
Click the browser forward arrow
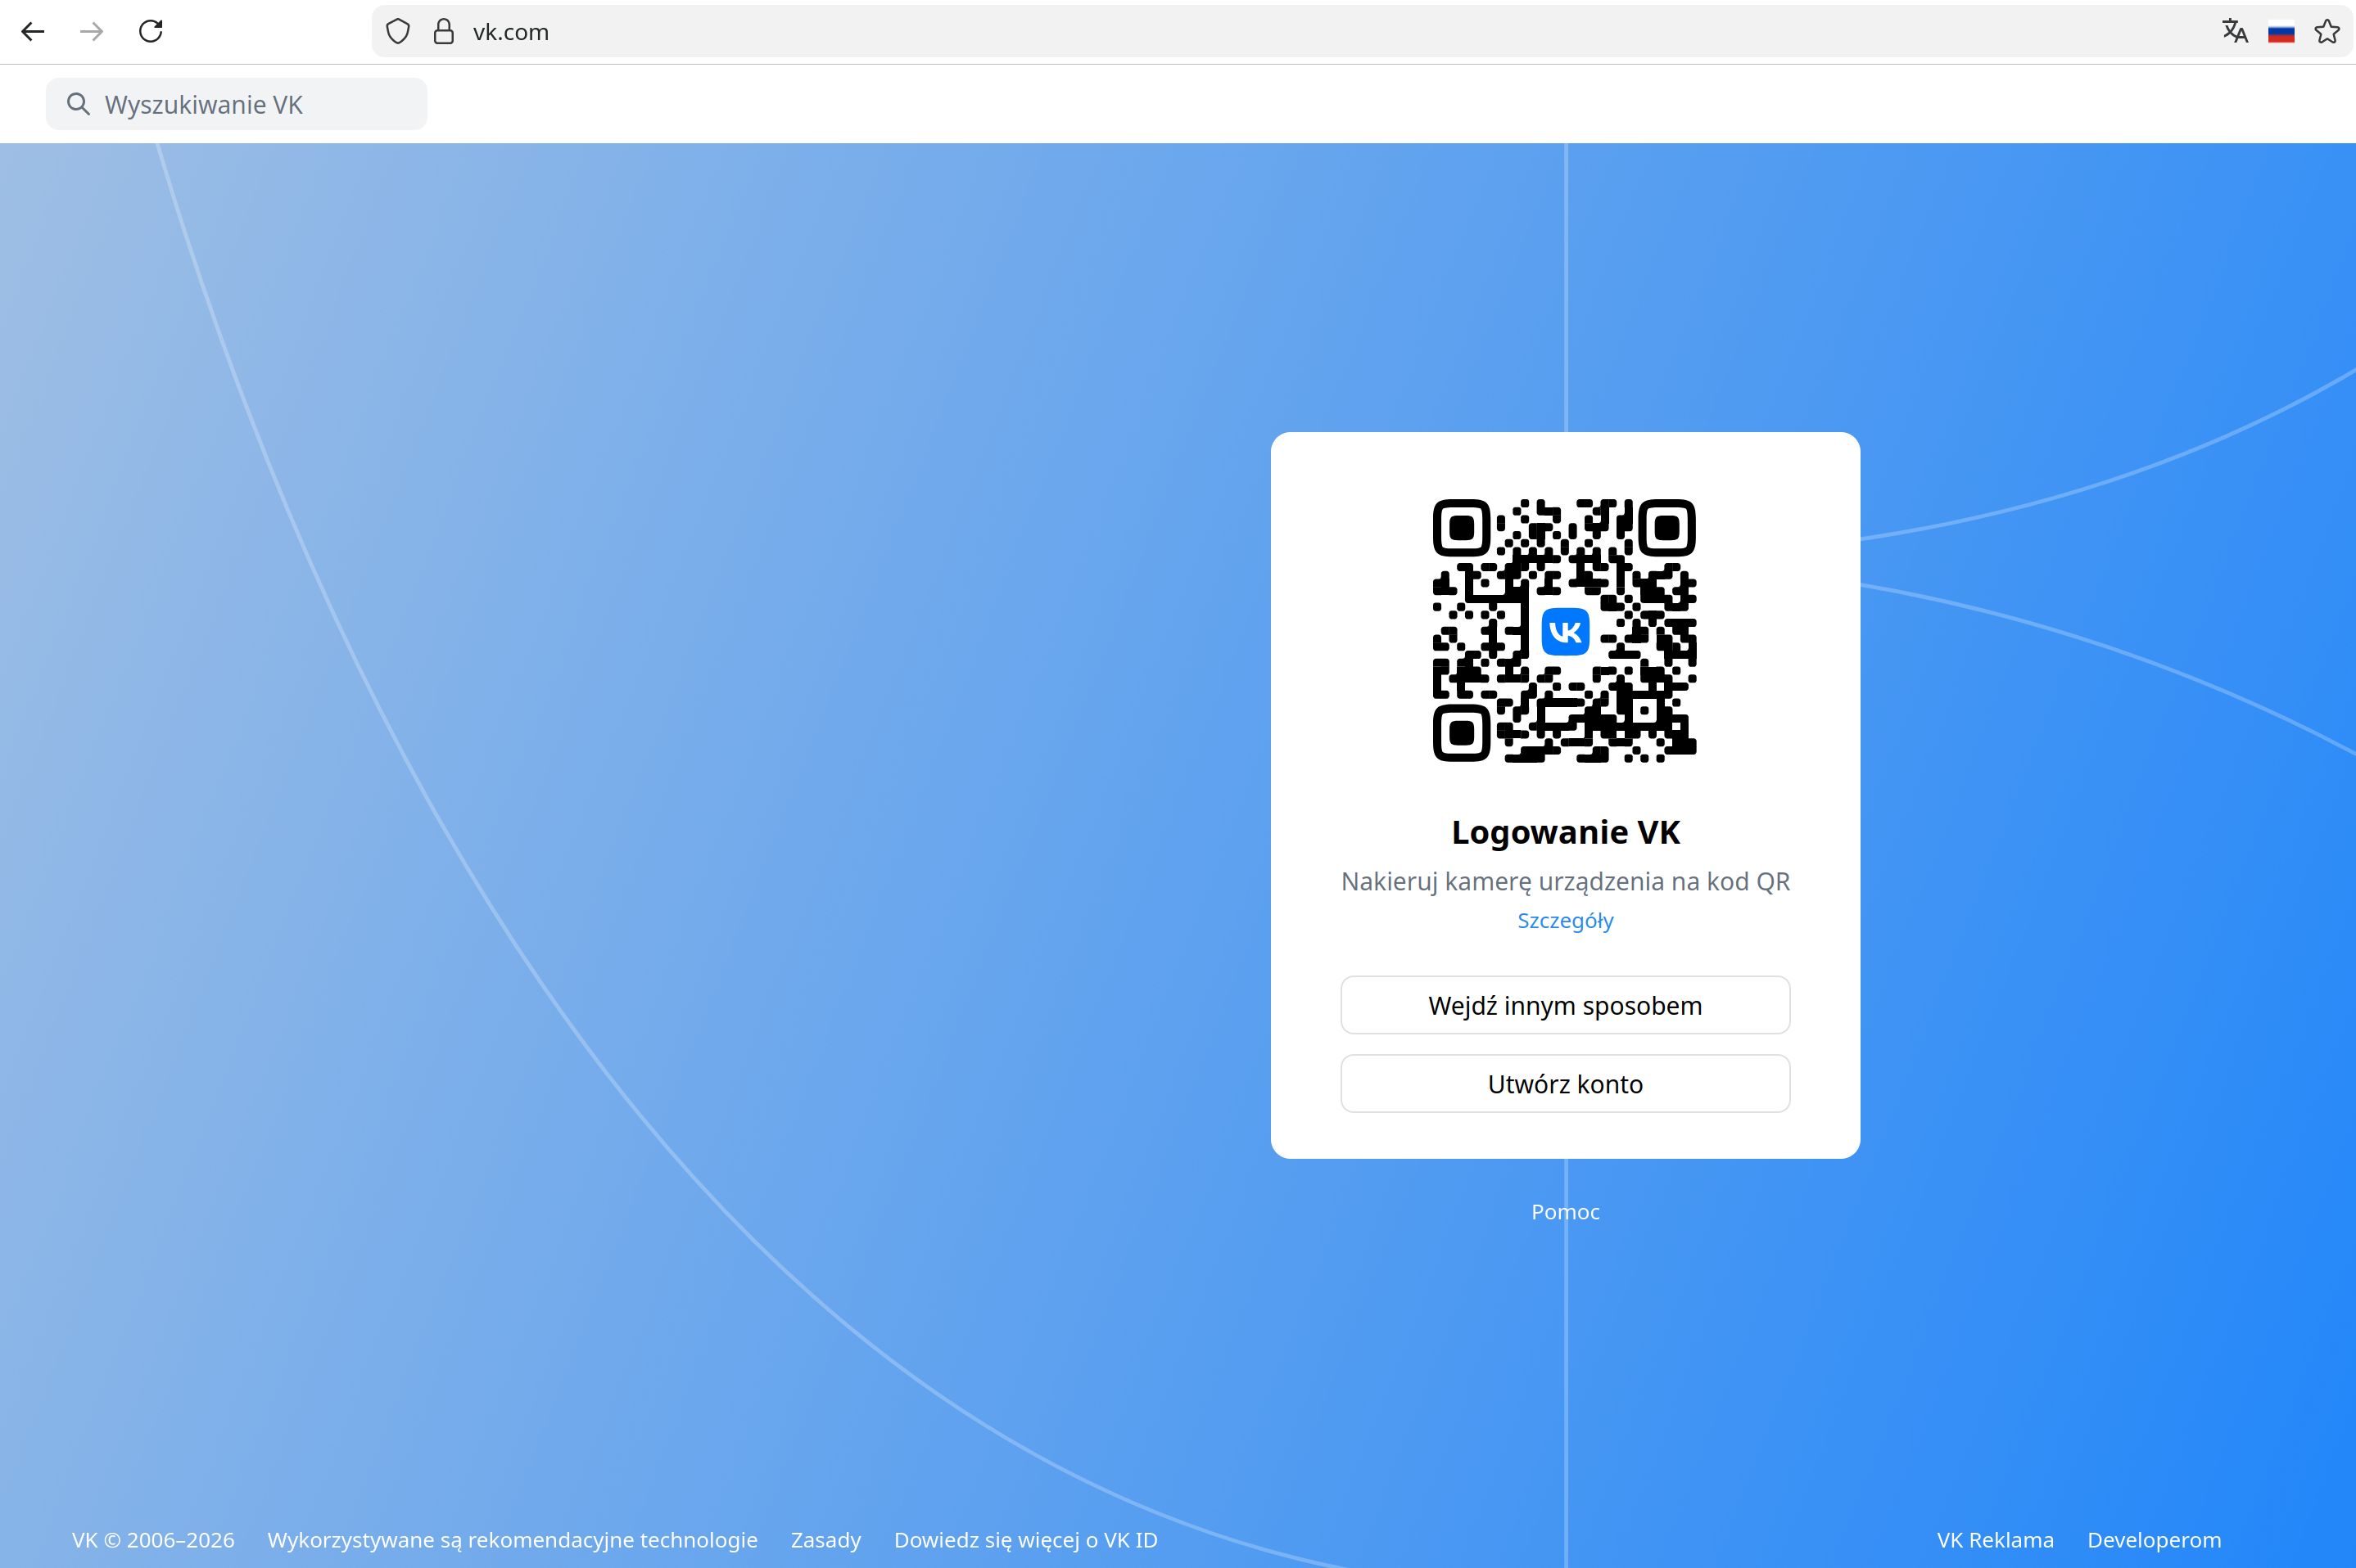(91, 32)
